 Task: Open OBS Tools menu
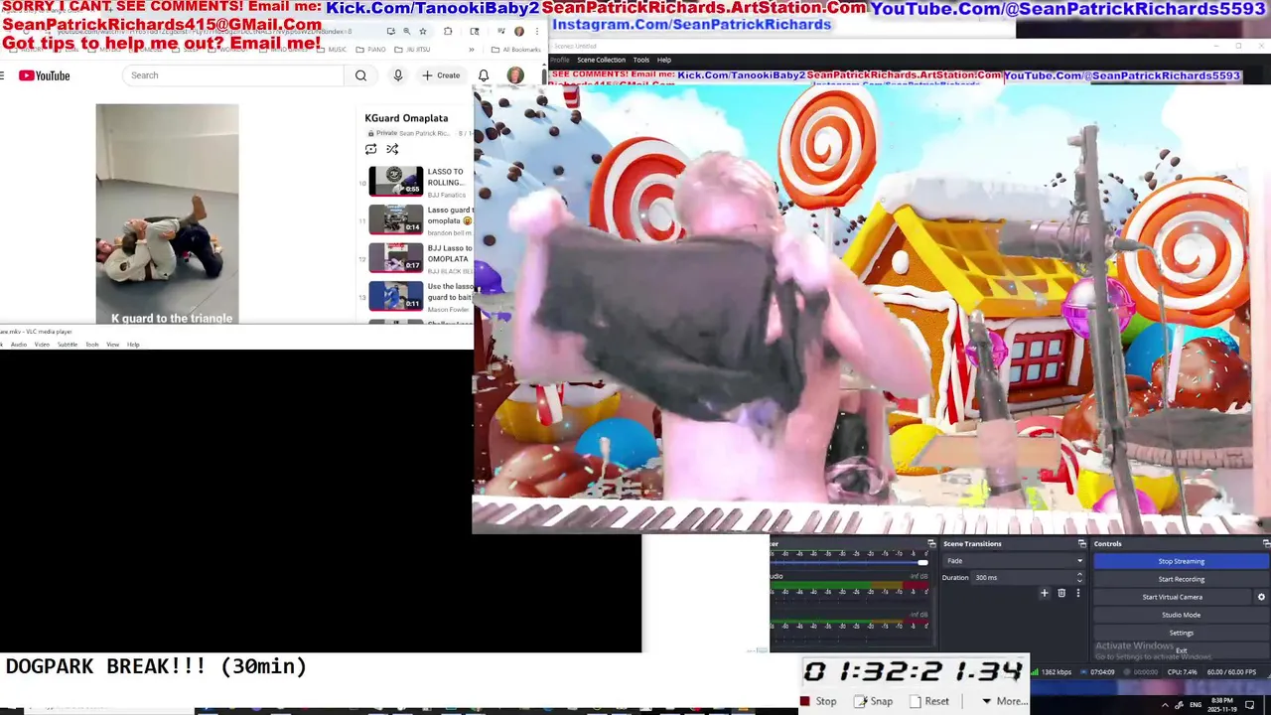641,60
